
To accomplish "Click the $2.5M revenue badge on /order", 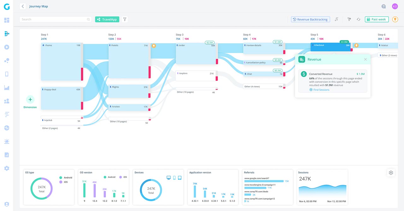I will pos(209,42).
